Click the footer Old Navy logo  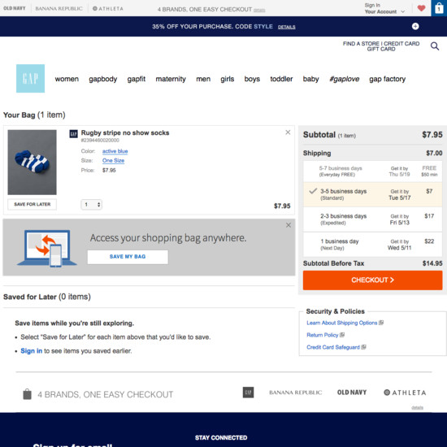click(352, 393)
